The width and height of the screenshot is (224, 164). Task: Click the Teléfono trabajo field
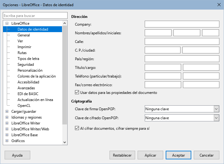point(201,76)
